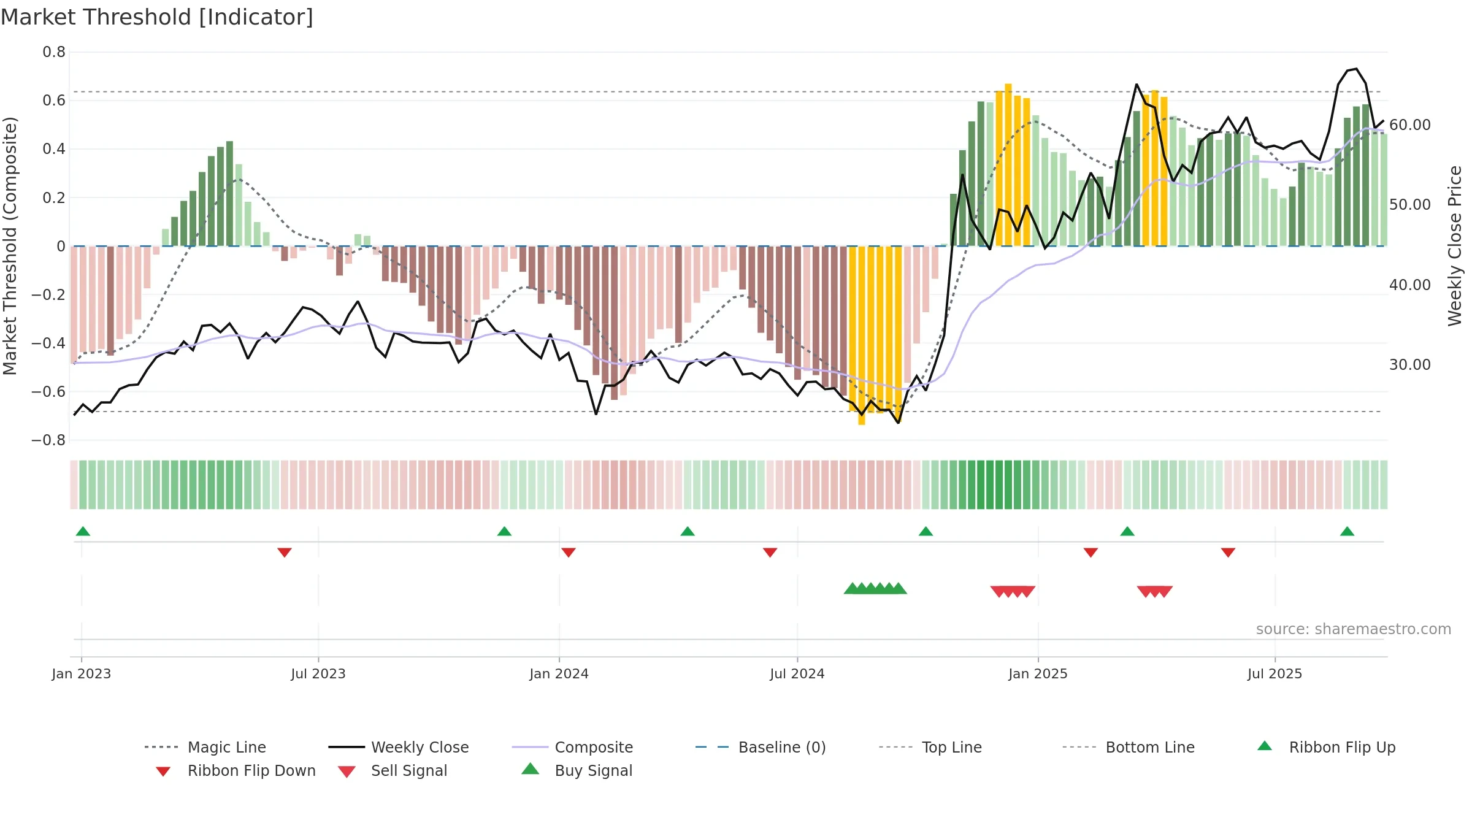Click the sell signal cluster near Apr 2025
The width and height of the screenshot is (1472, 828).
1155,592
